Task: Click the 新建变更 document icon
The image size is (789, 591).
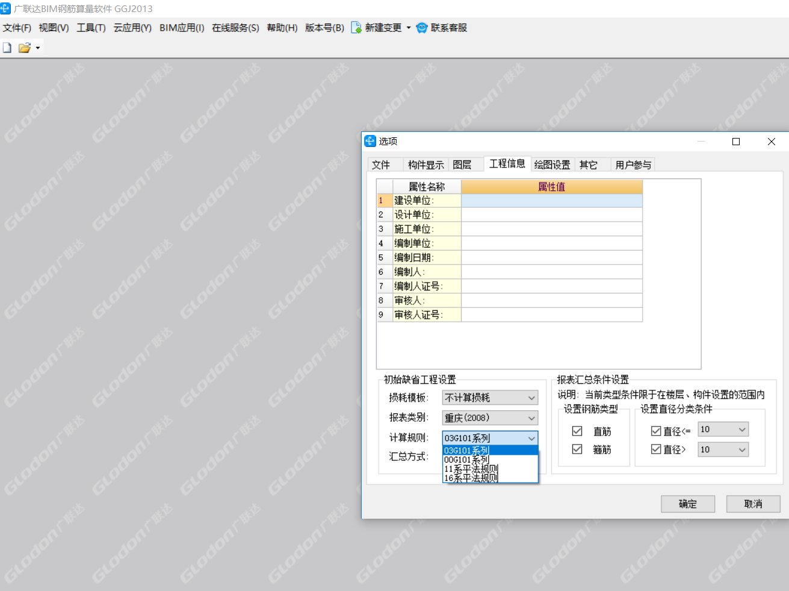Action: tap(356, 28)
